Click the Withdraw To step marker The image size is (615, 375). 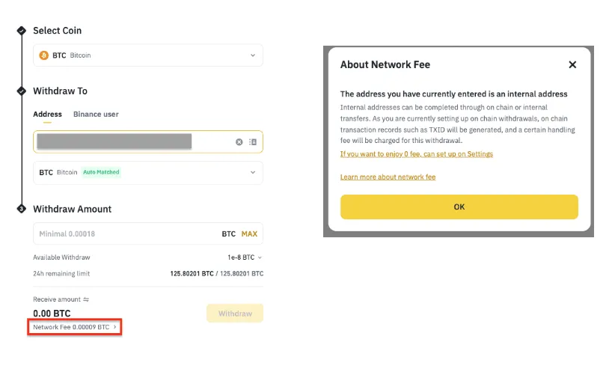(x=21, y=91)
